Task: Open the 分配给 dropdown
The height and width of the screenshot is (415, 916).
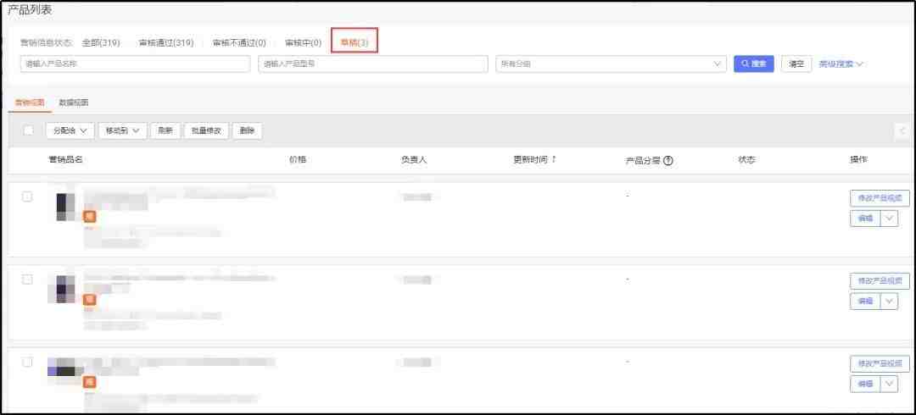Action: (70, 130)
